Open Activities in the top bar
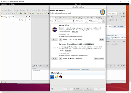The image size is (131, 93). pos(4,4)
